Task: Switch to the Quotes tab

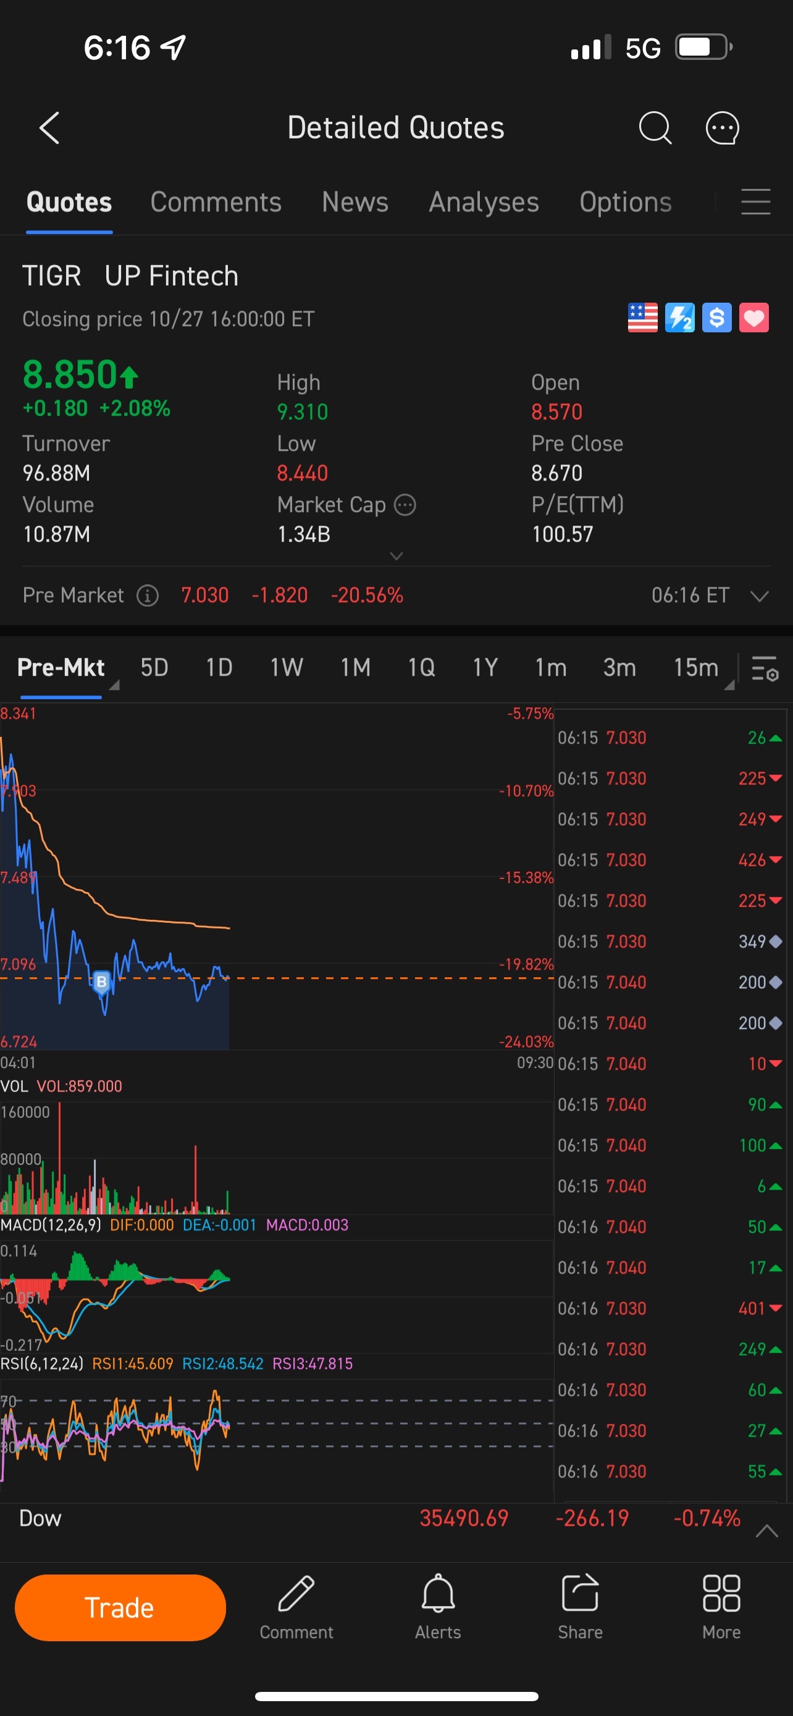Action: point(69,202)
